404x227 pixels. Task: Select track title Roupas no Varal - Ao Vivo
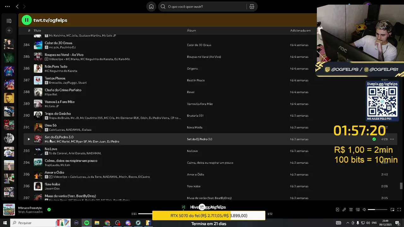point(64,55)
